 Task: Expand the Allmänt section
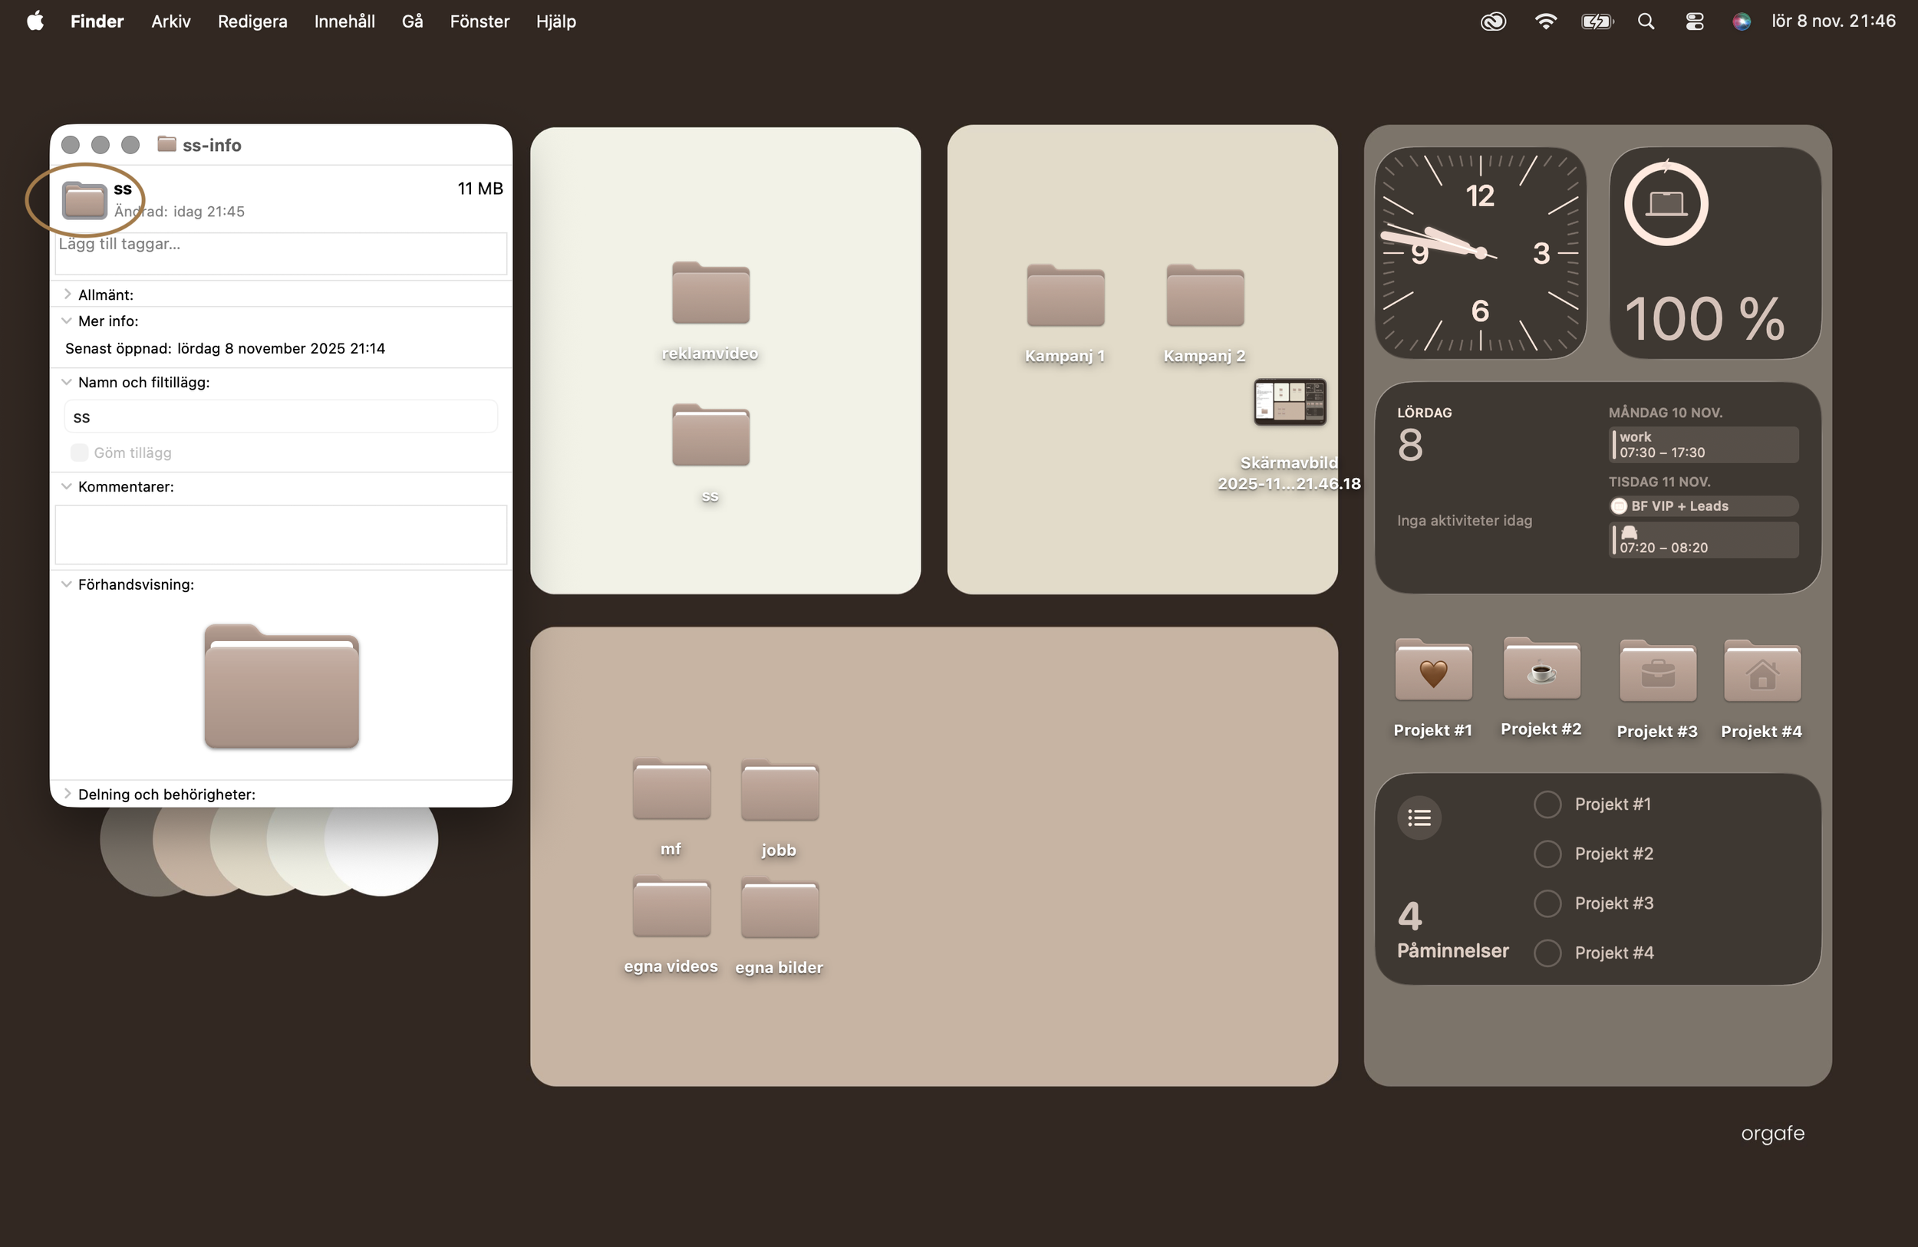67,294
